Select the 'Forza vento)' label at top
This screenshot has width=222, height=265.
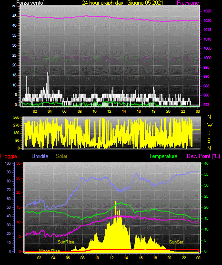[30, 3]
